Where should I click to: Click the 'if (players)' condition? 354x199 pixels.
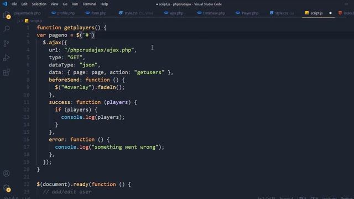tap(73, 109)
